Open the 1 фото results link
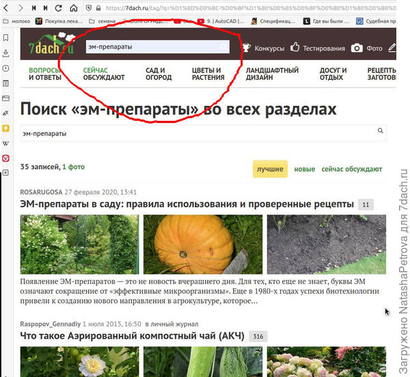Screen dimensions: 410x377 pyautogui.click(x=74, y=167)
